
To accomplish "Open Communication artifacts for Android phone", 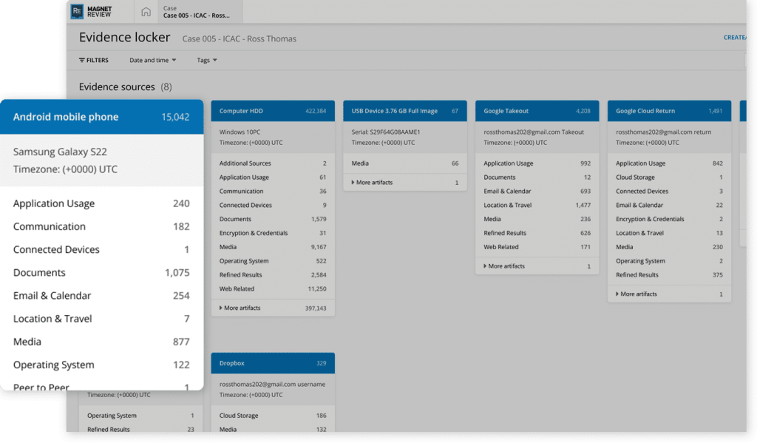I will pyautogui.click(x=101, y=226).
